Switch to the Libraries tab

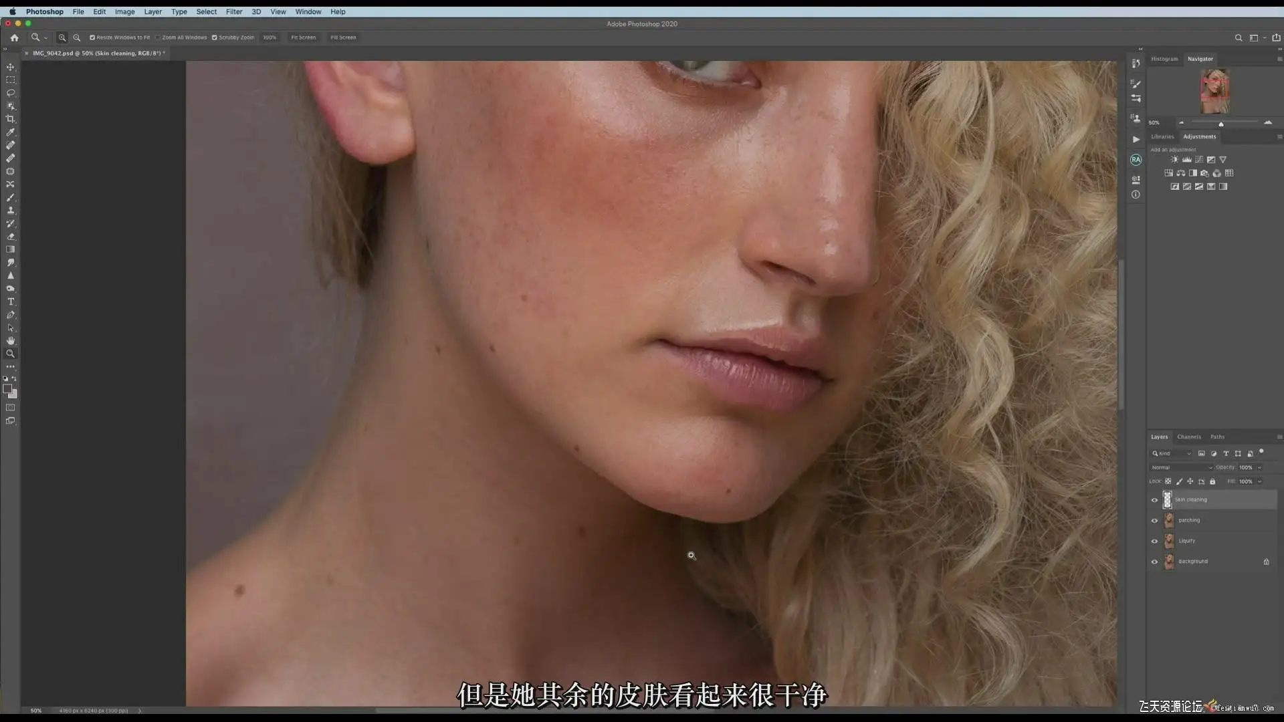1162,136
